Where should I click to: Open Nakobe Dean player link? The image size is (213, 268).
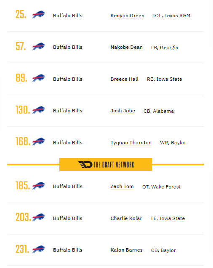127,47
